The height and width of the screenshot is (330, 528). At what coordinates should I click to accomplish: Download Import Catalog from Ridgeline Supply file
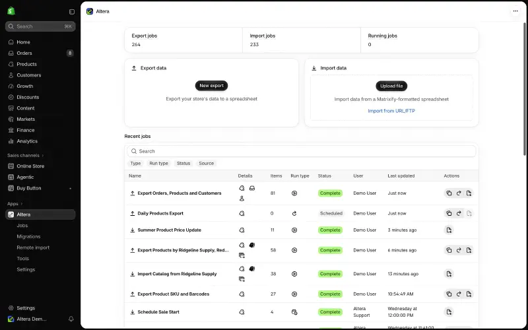point(449,274)
